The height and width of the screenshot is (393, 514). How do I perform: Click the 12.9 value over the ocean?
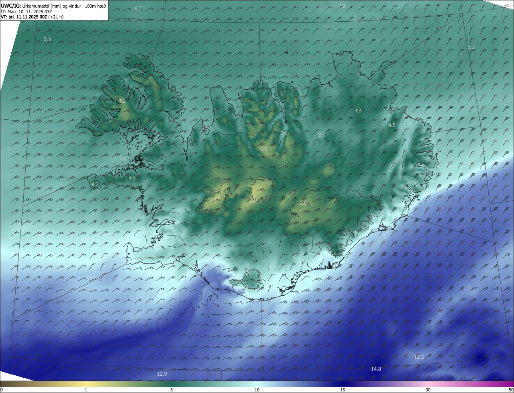coord(162,374)
